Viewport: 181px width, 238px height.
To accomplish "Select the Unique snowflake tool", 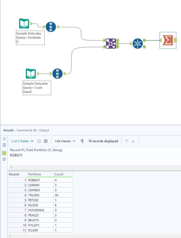I will [x=138, y=43].
